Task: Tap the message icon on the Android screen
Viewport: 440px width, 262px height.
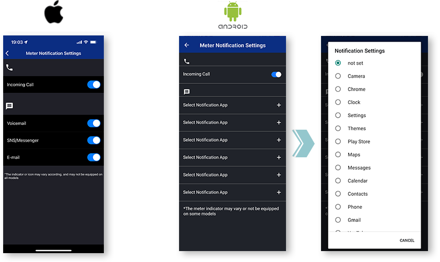Action: pyautogui.click(x=187, y=92)
